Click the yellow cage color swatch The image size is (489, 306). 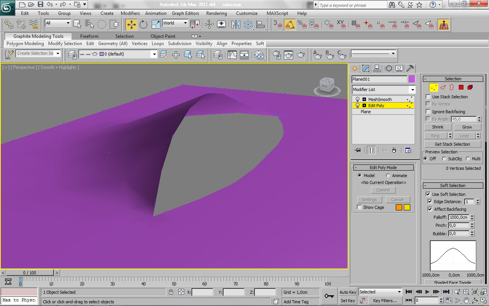pyautogui.click(x=407, y=207)
